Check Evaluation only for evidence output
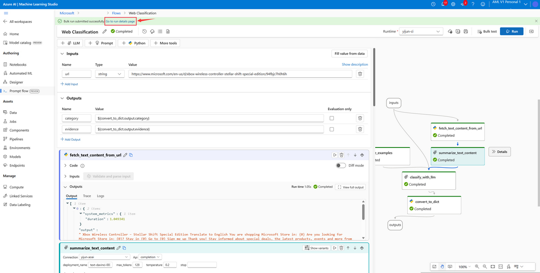Image resolution: width=540 pixels, height=273 pixels. click(332, 129)
